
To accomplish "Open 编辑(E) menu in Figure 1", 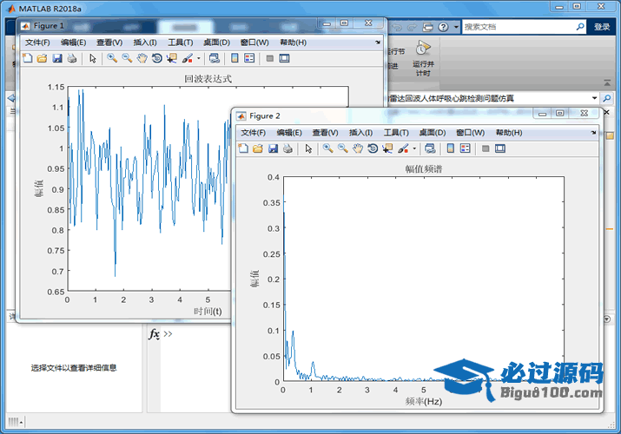I will 74,43.
